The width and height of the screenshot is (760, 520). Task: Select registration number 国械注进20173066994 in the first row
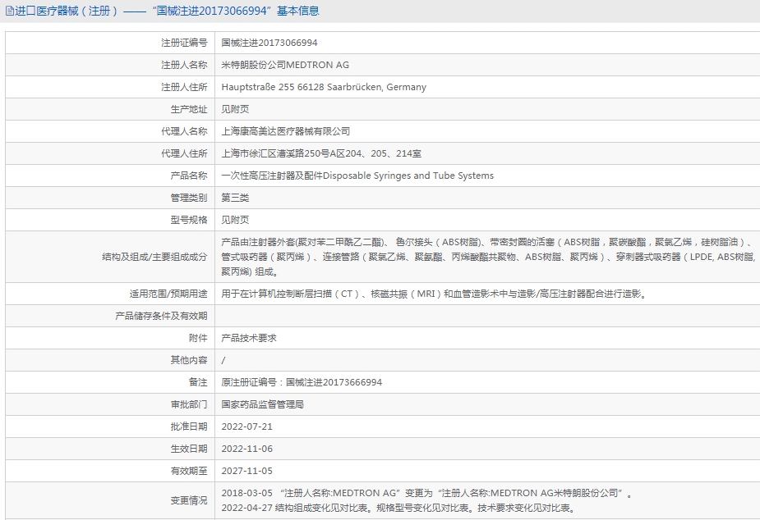[269, 43]
